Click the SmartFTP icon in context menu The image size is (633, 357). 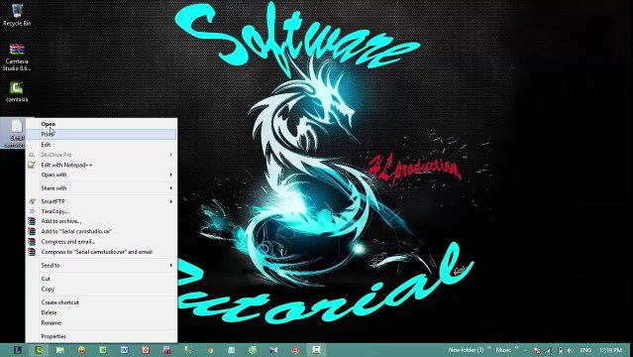click(x=32, y=201)
